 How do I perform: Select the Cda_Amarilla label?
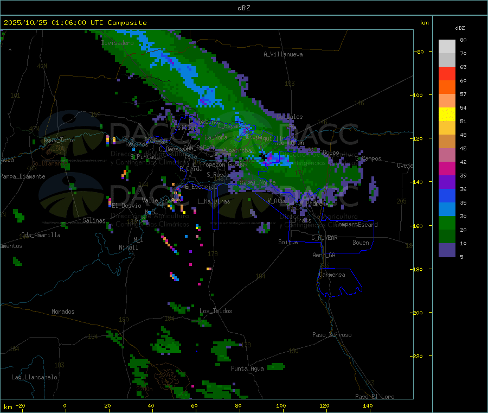41,235
